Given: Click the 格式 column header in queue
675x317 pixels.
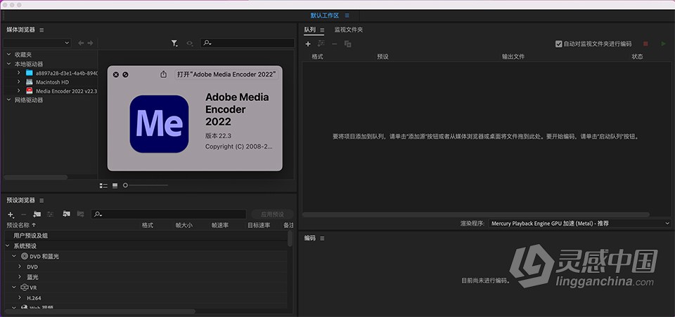Looking at the screenshot, I should 317,57.
